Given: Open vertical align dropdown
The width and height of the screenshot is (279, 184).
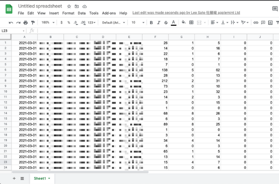Looking at the screenshot, I should coord(225,22).
